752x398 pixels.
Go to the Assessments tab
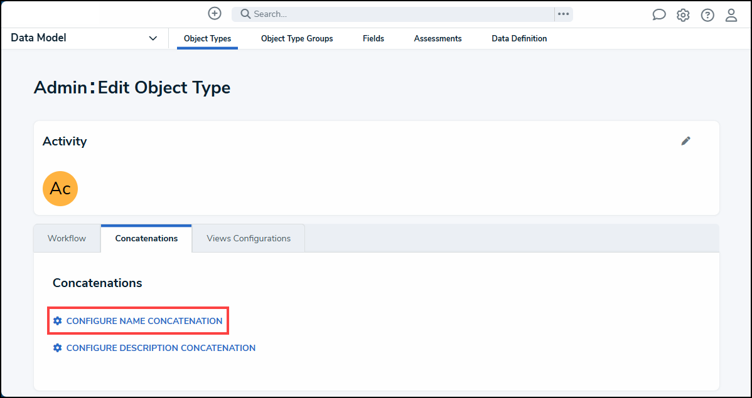coord(438,38)
